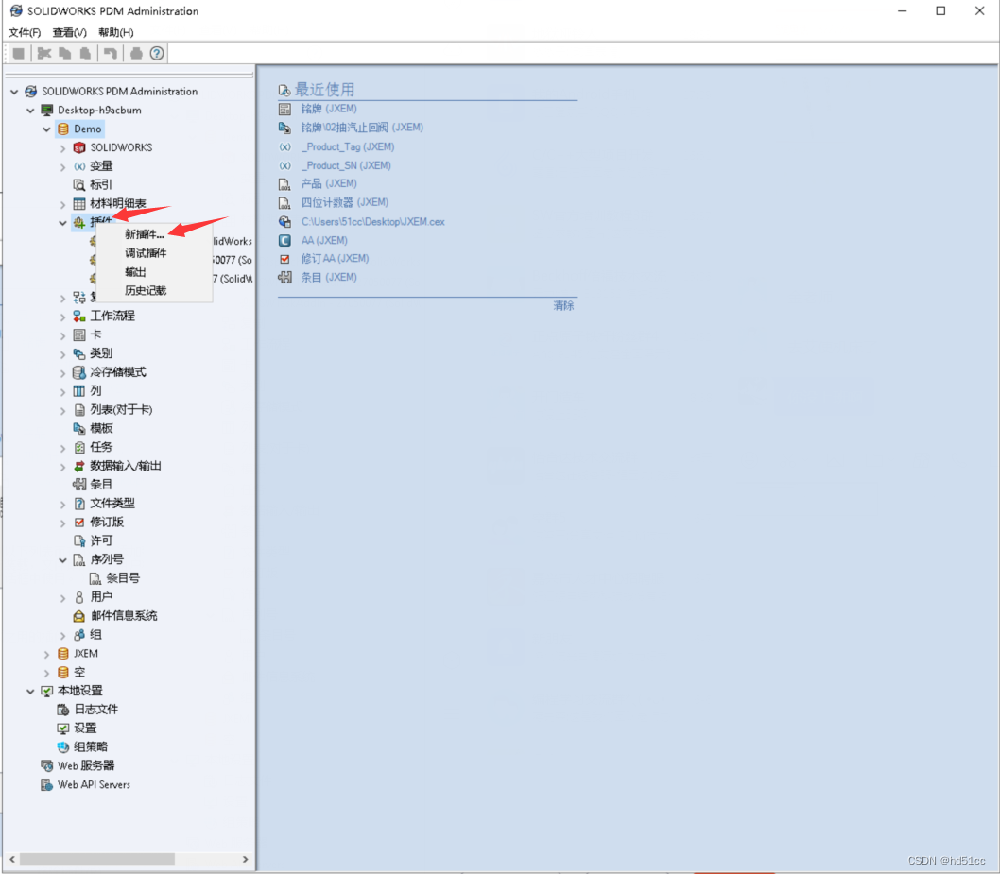
Task: Click the Copy toolbar icon
Action: [64, 54]
